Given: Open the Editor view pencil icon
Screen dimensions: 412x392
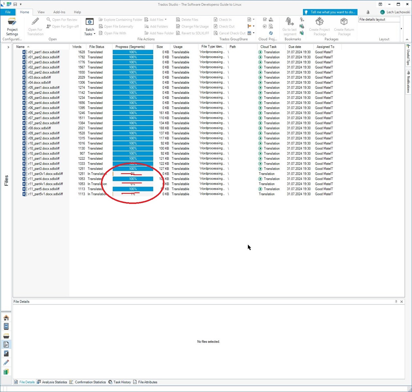Looking at the screenshot, I should [x=6, y=362].
